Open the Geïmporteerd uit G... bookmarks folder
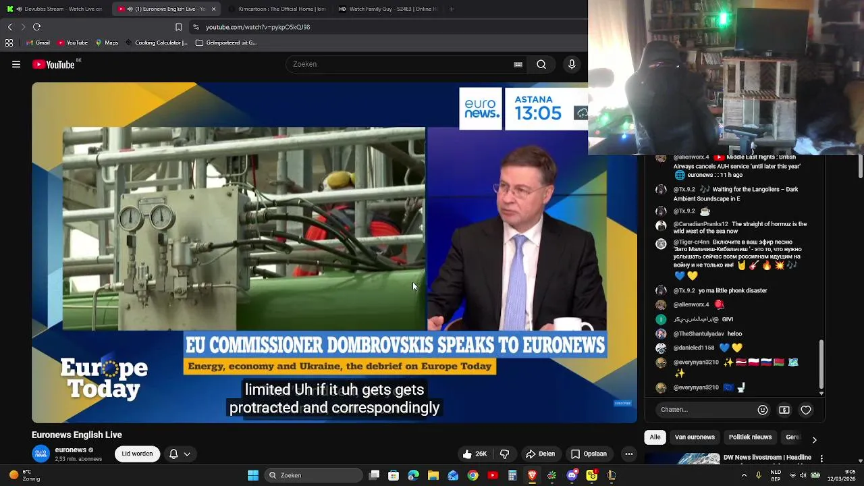This screenshot has height=486, width=864. click(226, 43)
